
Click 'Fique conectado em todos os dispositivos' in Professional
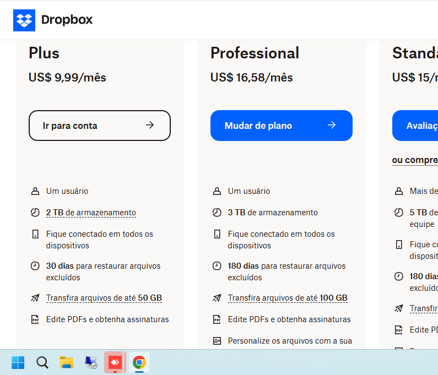(282, 240)
